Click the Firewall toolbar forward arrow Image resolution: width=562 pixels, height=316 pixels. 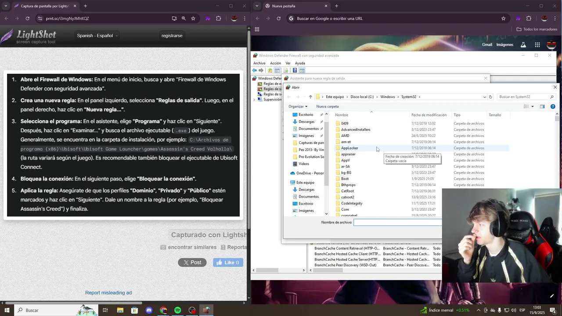tap(261, 70)
